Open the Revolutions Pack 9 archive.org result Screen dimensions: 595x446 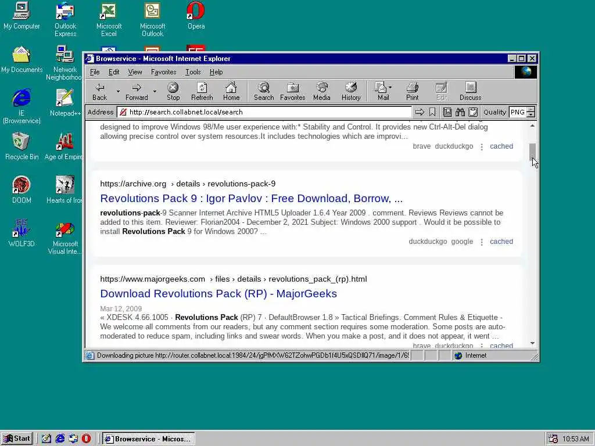(251, 199)
